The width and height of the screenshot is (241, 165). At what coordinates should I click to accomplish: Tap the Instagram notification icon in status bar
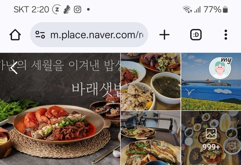(x=78, y=9)
